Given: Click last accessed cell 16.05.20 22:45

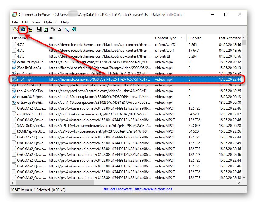Looking at the screenshot, I should [230, 143].
